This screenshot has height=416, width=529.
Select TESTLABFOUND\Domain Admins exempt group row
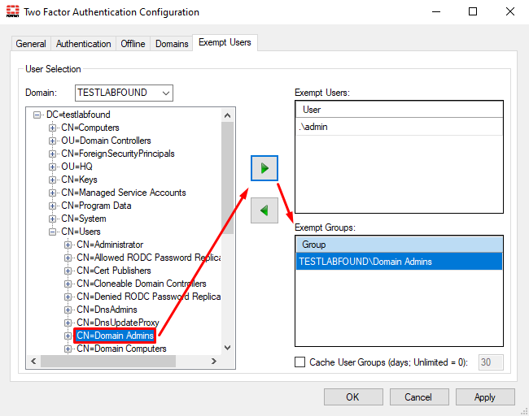click(x=399, y=262)
